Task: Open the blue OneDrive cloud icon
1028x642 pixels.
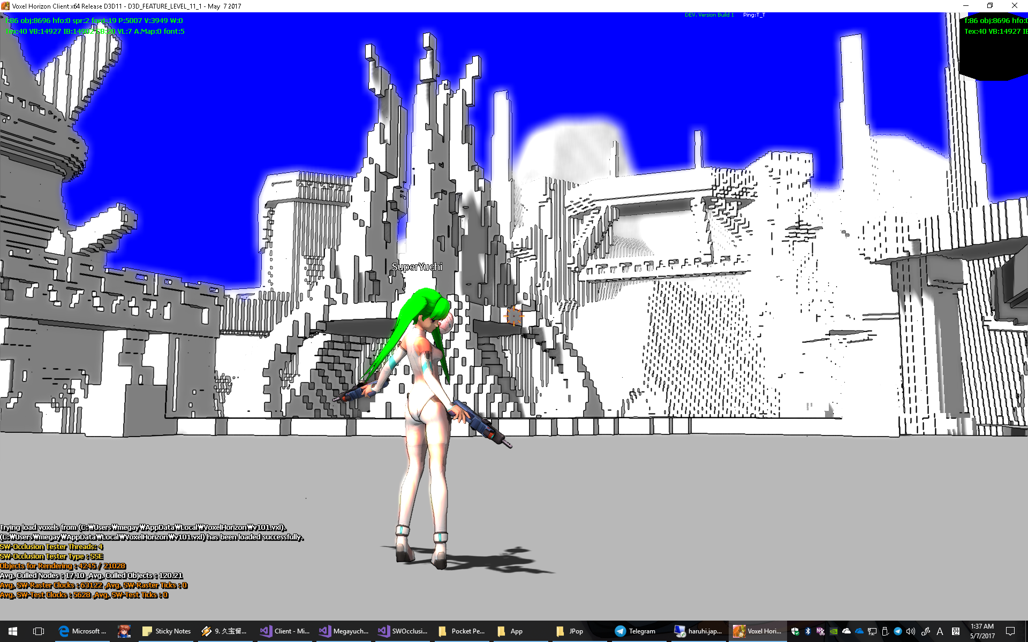Action: click(859, 631)
